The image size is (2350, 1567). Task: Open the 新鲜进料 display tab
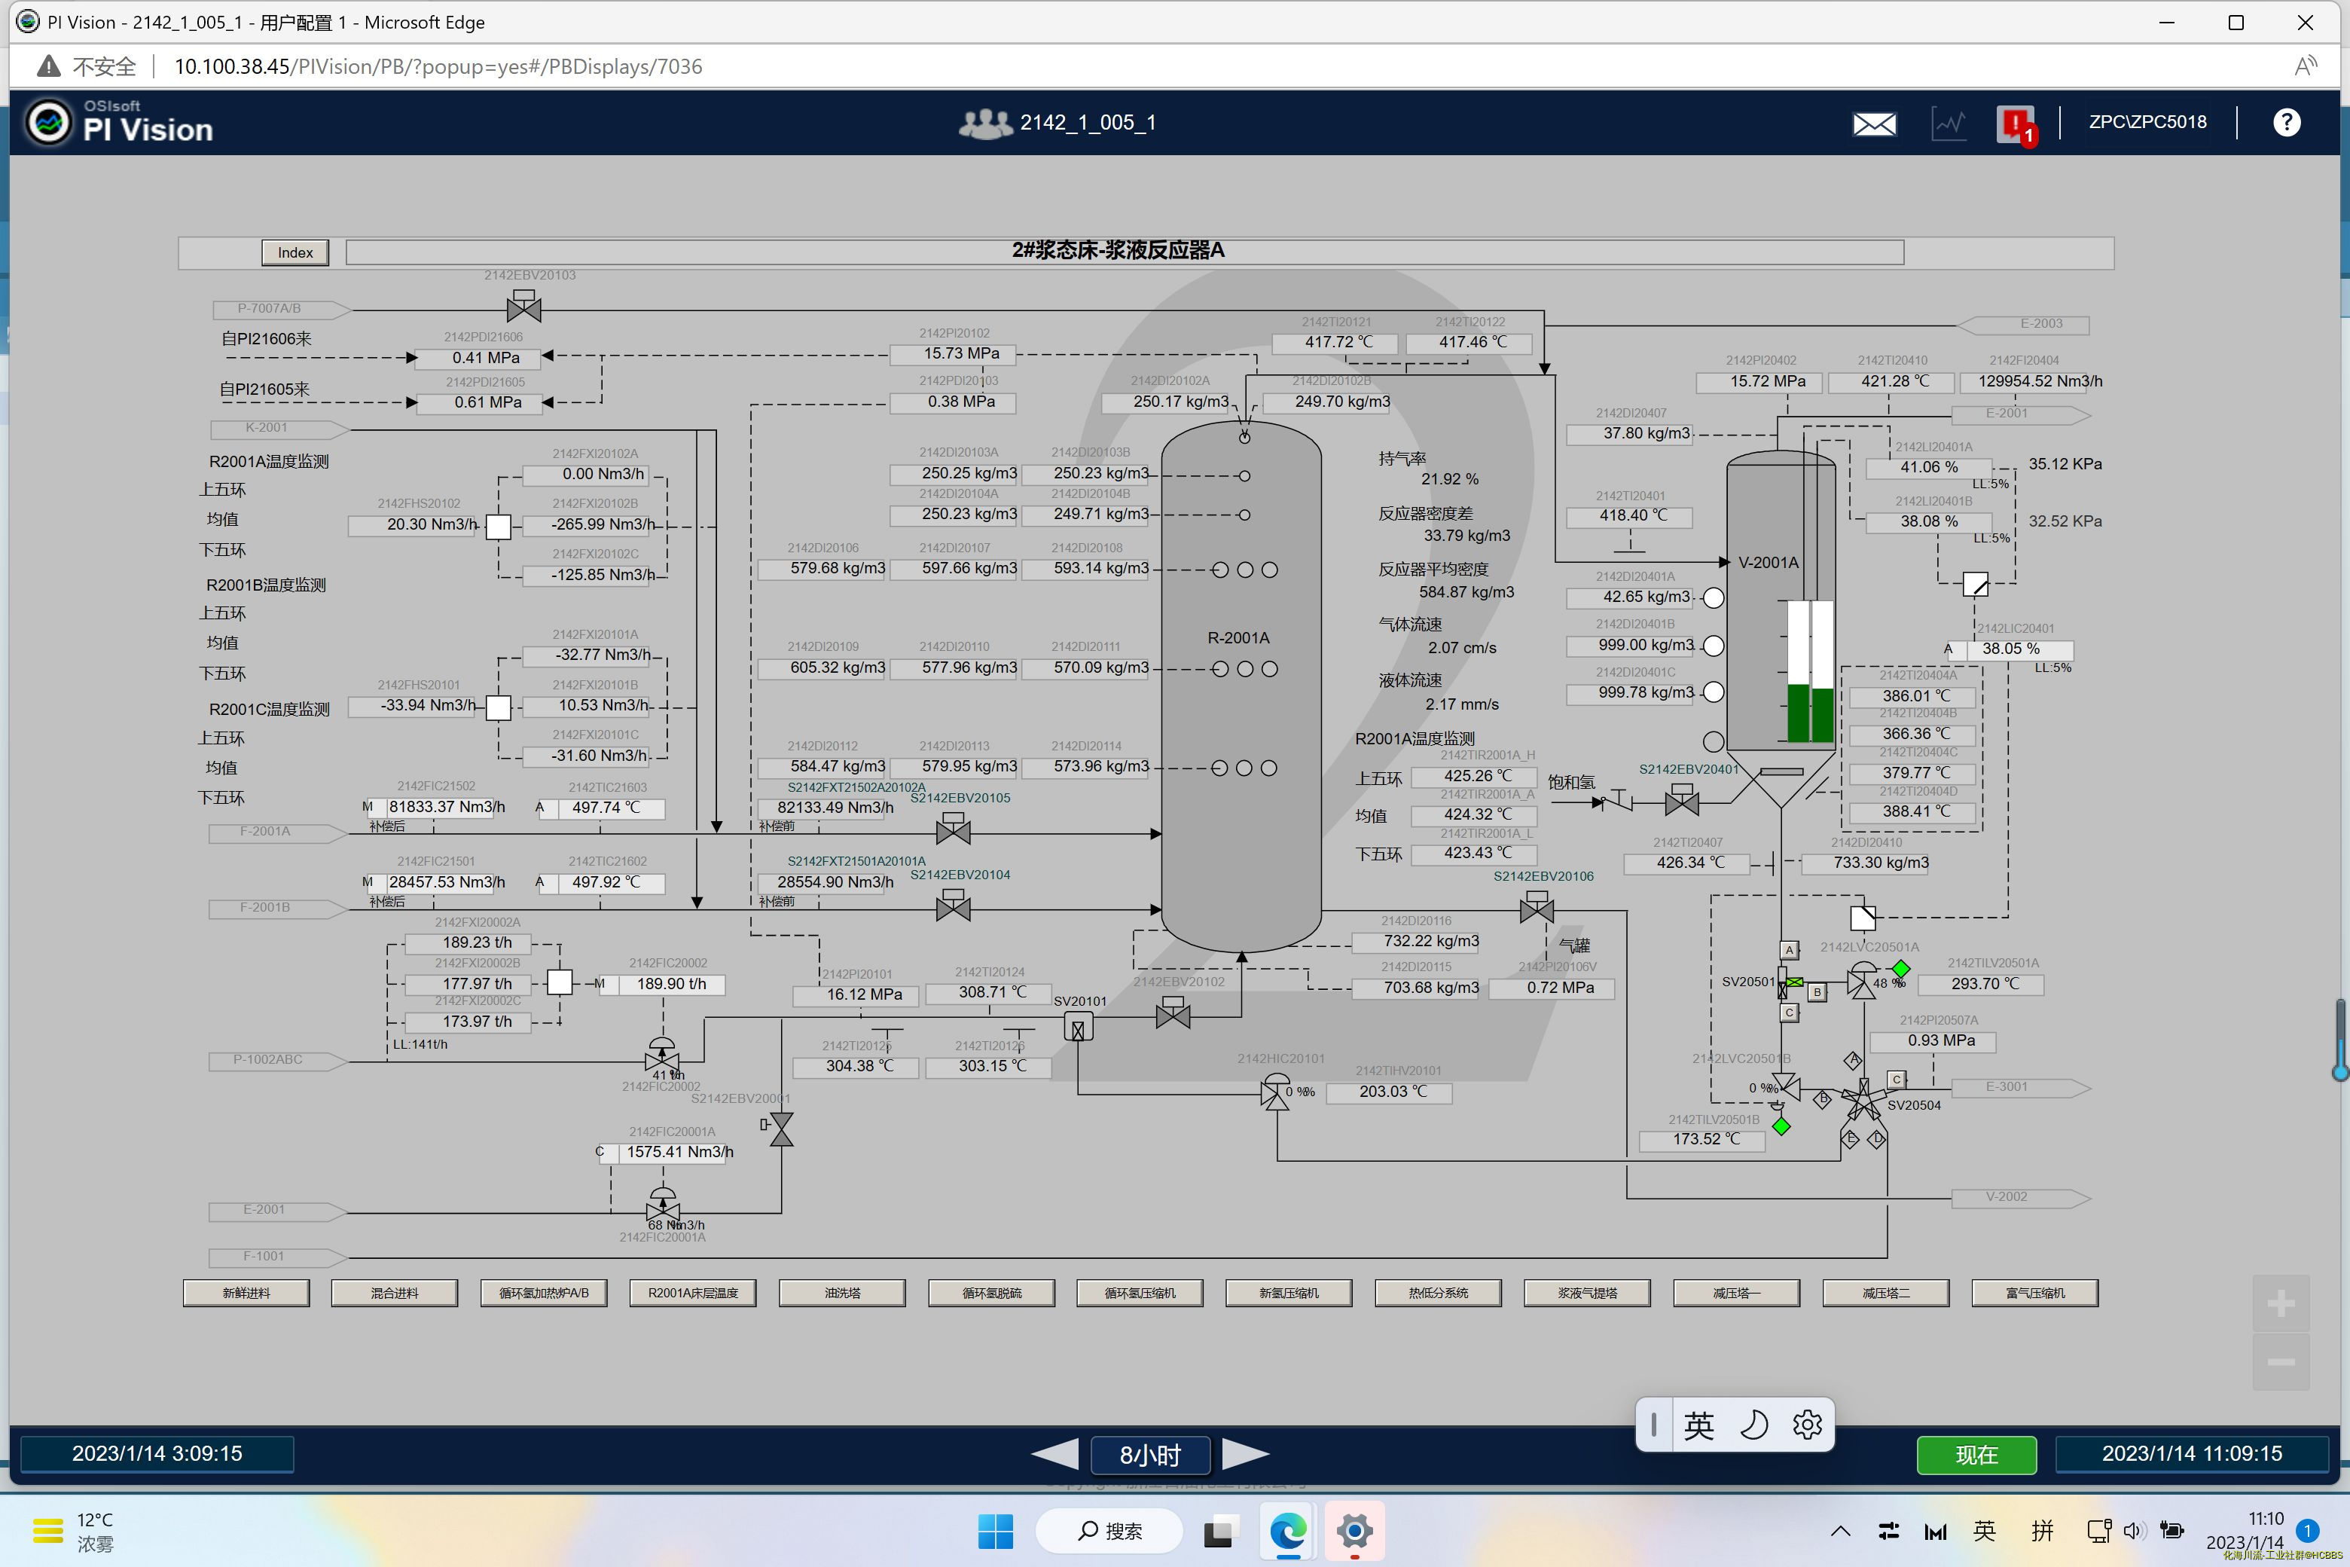[x=246, y=1294]
